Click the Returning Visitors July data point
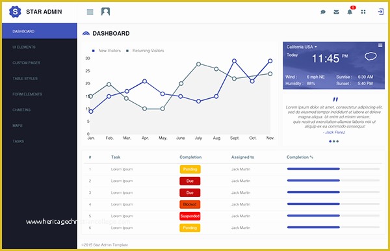Viewport: 390px width, 251px height. [x=198, y=64]
